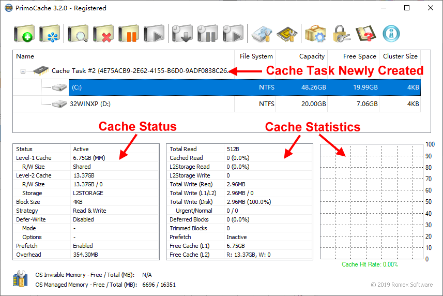Open cache task properties magnifier icon
Image resolution: width=443 pixels, height=296 pixels.
point(78,33)
